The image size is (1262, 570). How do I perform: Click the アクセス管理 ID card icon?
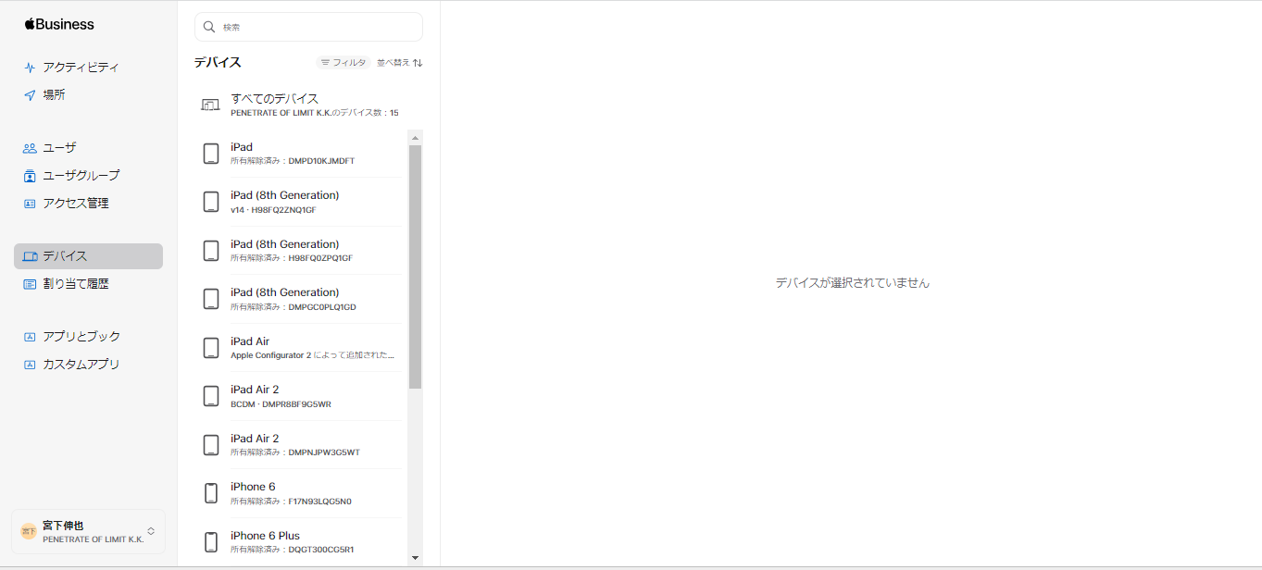[30, 204]
